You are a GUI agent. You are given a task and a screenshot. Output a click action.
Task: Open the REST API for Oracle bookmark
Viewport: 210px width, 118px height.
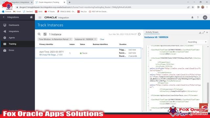(x=98, y=12)
